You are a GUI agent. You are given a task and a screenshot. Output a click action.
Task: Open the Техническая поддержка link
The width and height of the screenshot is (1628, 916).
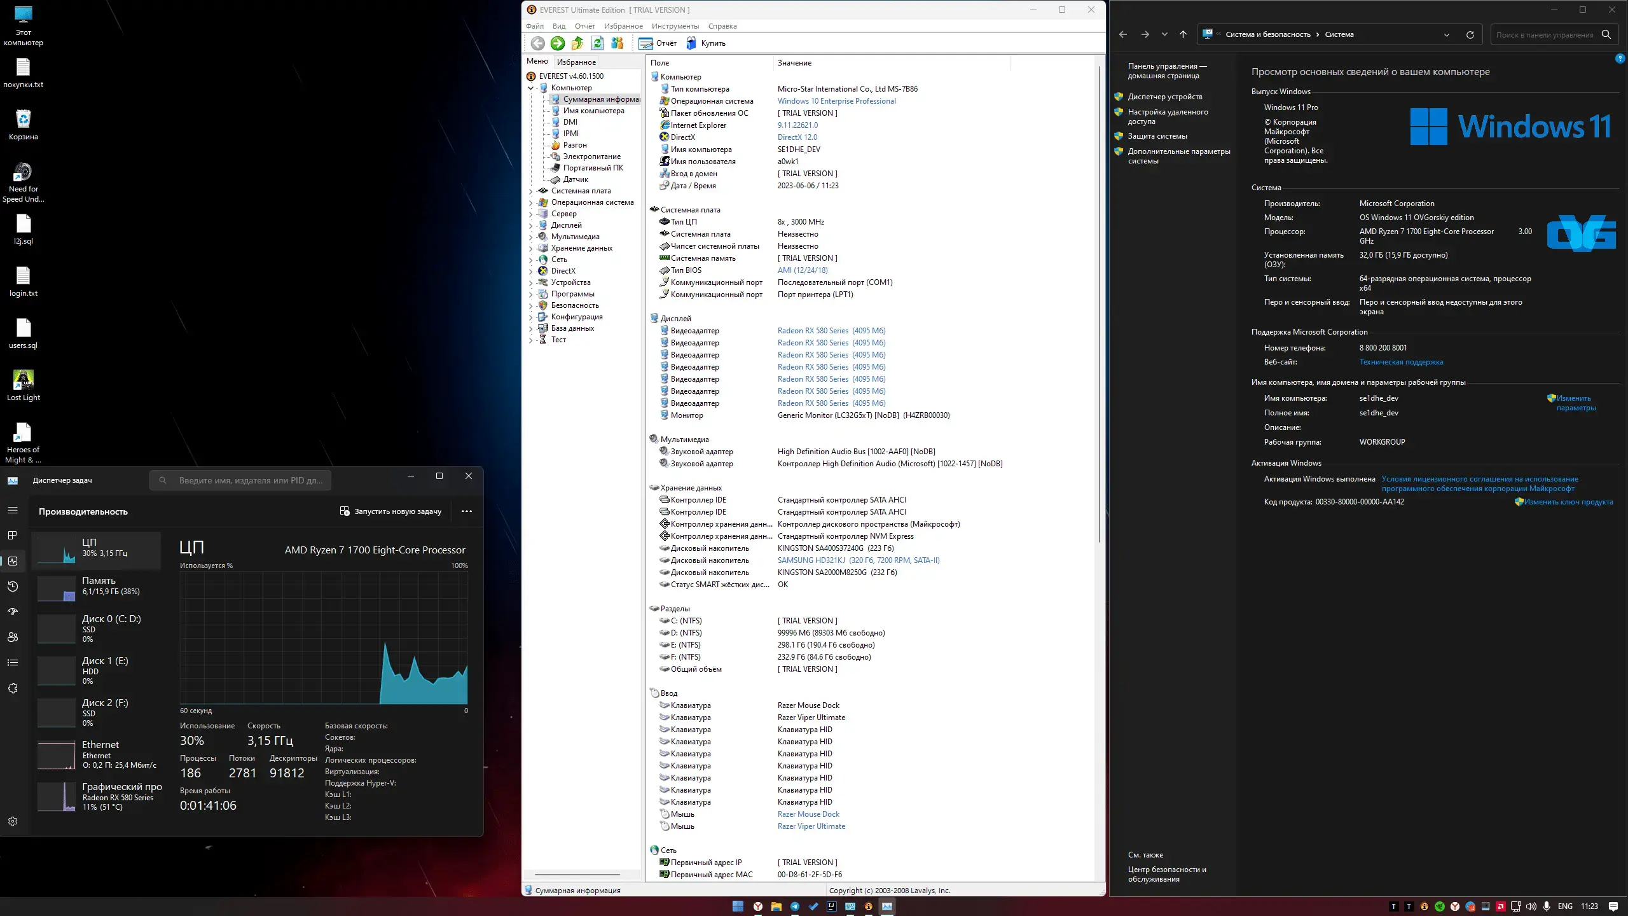tap(1401, 362)
